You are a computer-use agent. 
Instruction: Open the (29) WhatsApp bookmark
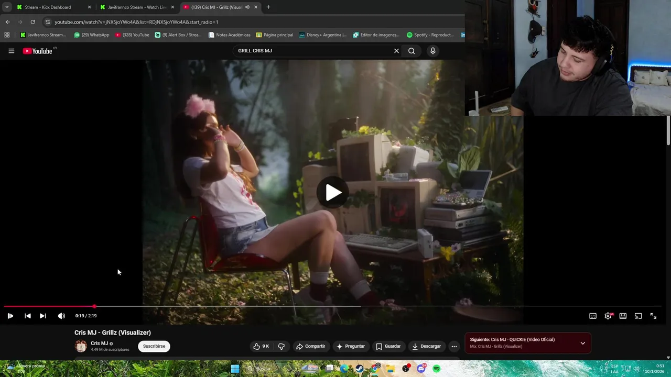92,35
